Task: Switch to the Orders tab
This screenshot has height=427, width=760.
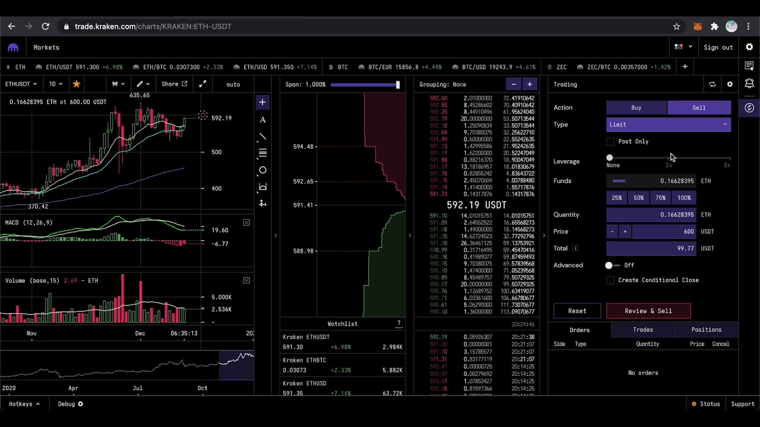Action: 579,330
